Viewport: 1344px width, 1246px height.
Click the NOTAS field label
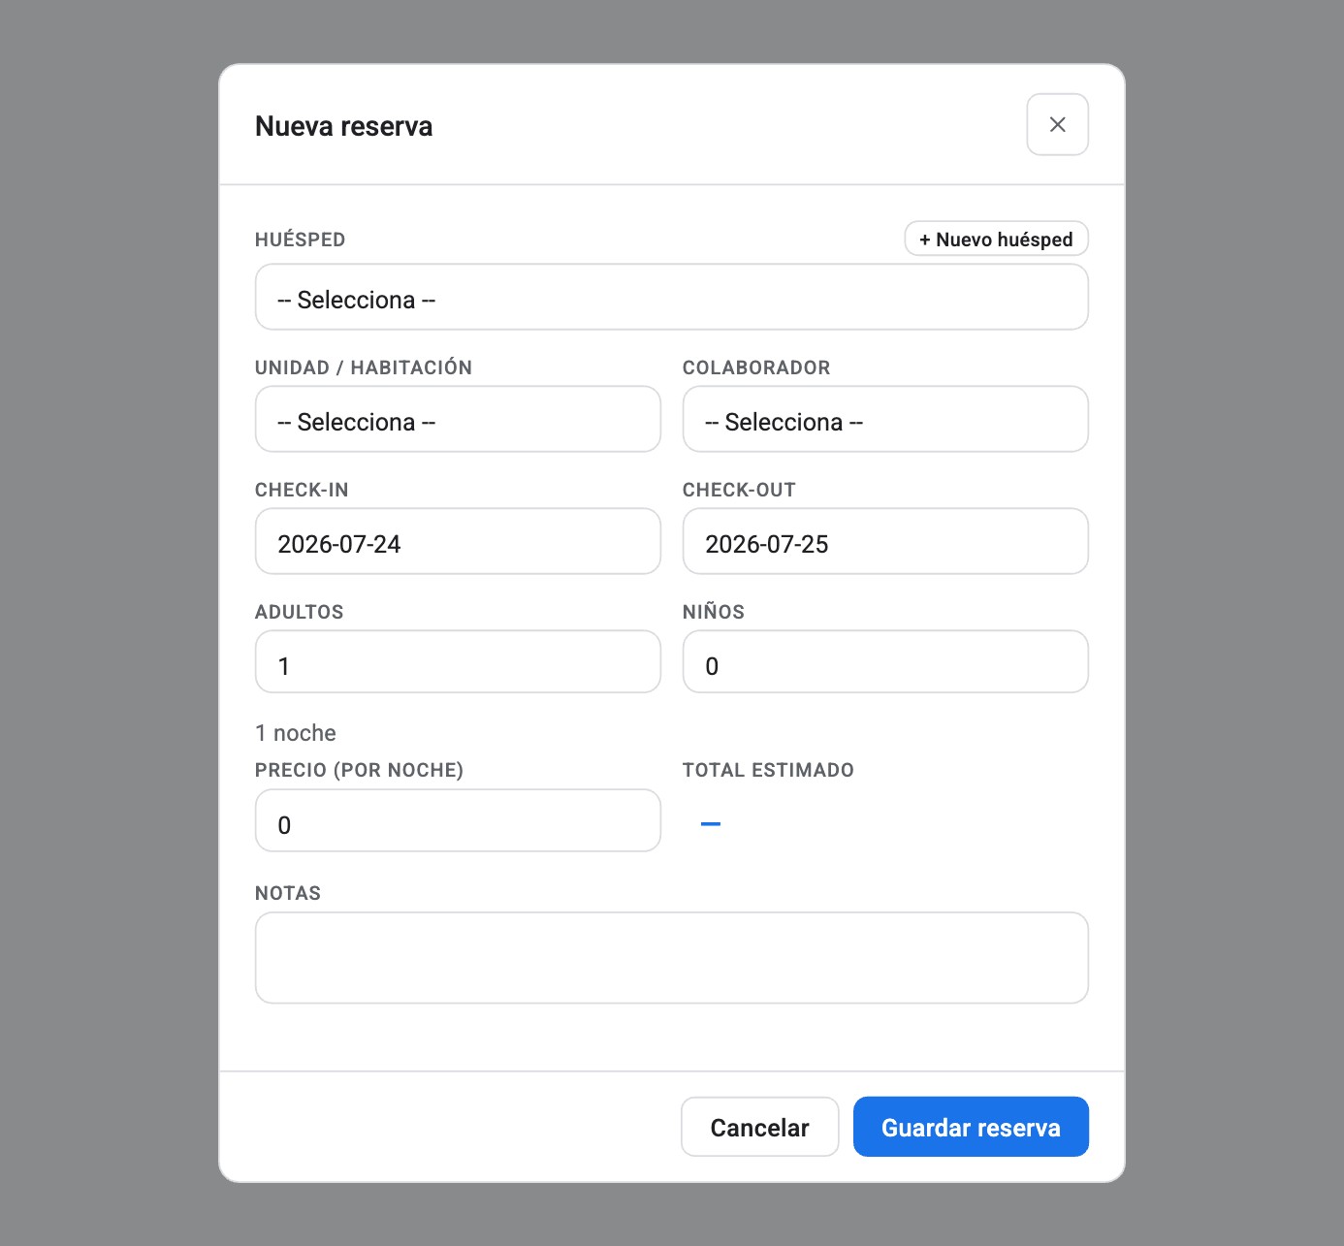(x=288, y=893)
